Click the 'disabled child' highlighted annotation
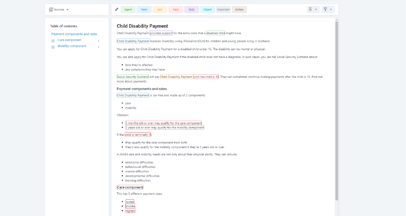406x216 pixels. [216, 33]
